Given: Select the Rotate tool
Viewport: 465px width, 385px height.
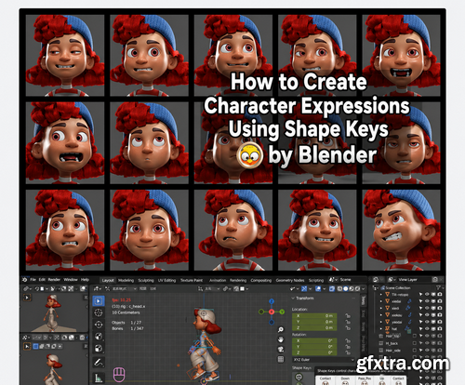Looking at the screenshot, I should [x=99, y=337].
